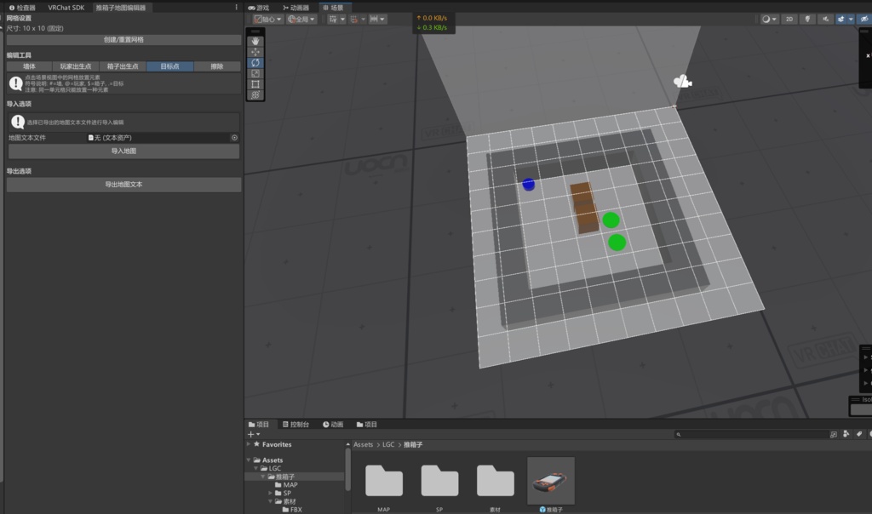872x514 pixels.
Task: Toggle the grid visibility button
Action: (x=333, y=19)
